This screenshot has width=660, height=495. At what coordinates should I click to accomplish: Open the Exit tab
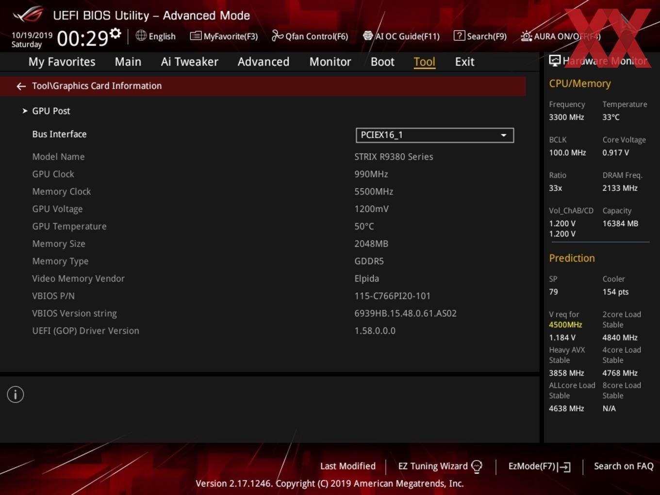(465, 62)
